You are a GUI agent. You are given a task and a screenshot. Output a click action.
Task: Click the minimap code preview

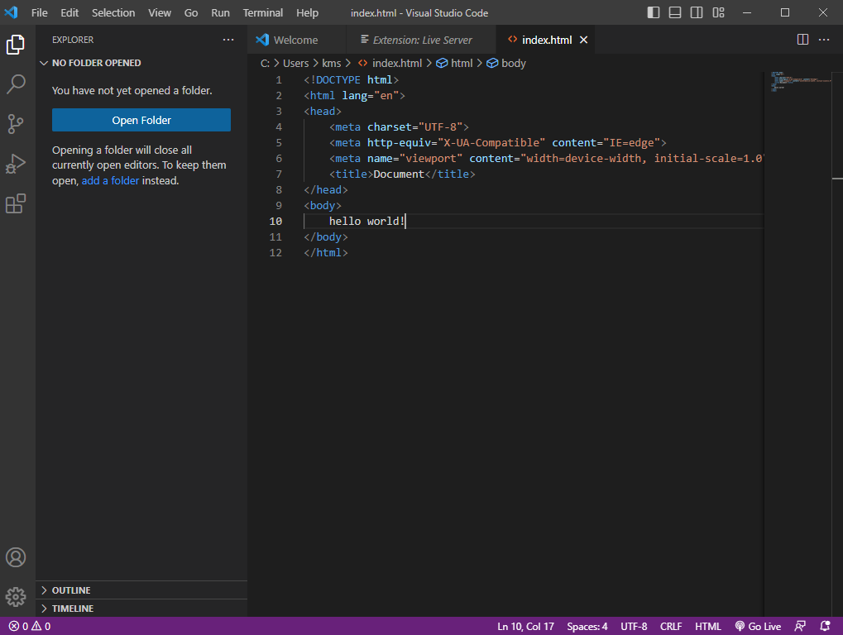pos(800,82)
